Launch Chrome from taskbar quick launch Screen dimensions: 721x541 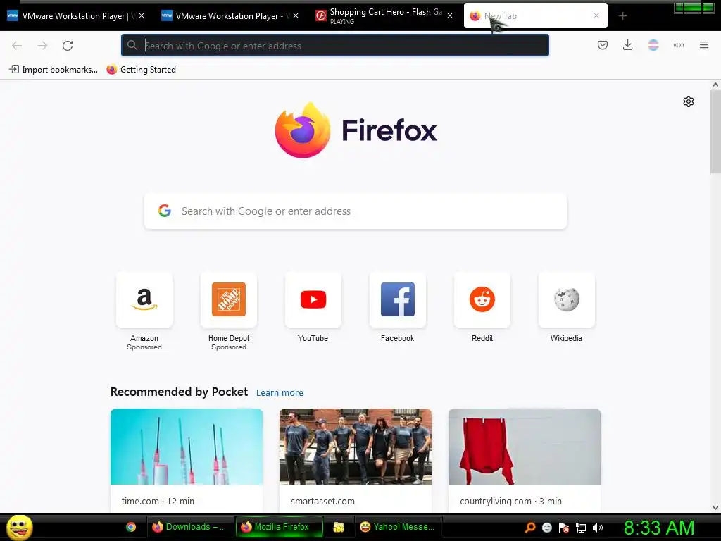(131, 527)
